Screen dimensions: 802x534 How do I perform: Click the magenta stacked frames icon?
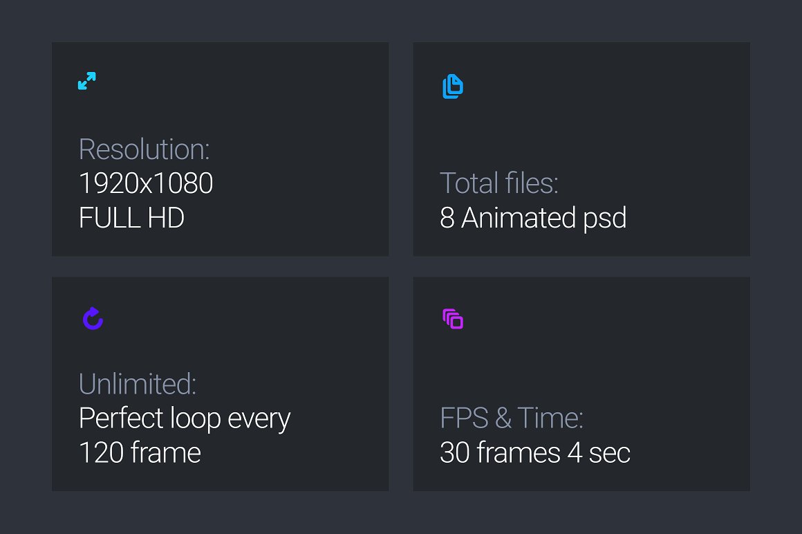[x=453, y=319]
